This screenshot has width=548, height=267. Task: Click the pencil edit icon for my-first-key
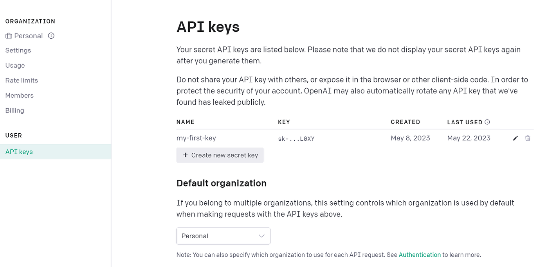516,138
